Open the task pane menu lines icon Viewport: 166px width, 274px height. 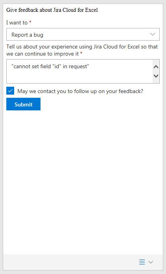(x=142, y=262)
